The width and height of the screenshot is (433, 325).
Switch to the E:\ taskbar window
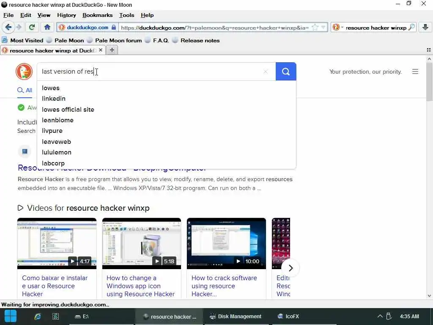(101, 317)
